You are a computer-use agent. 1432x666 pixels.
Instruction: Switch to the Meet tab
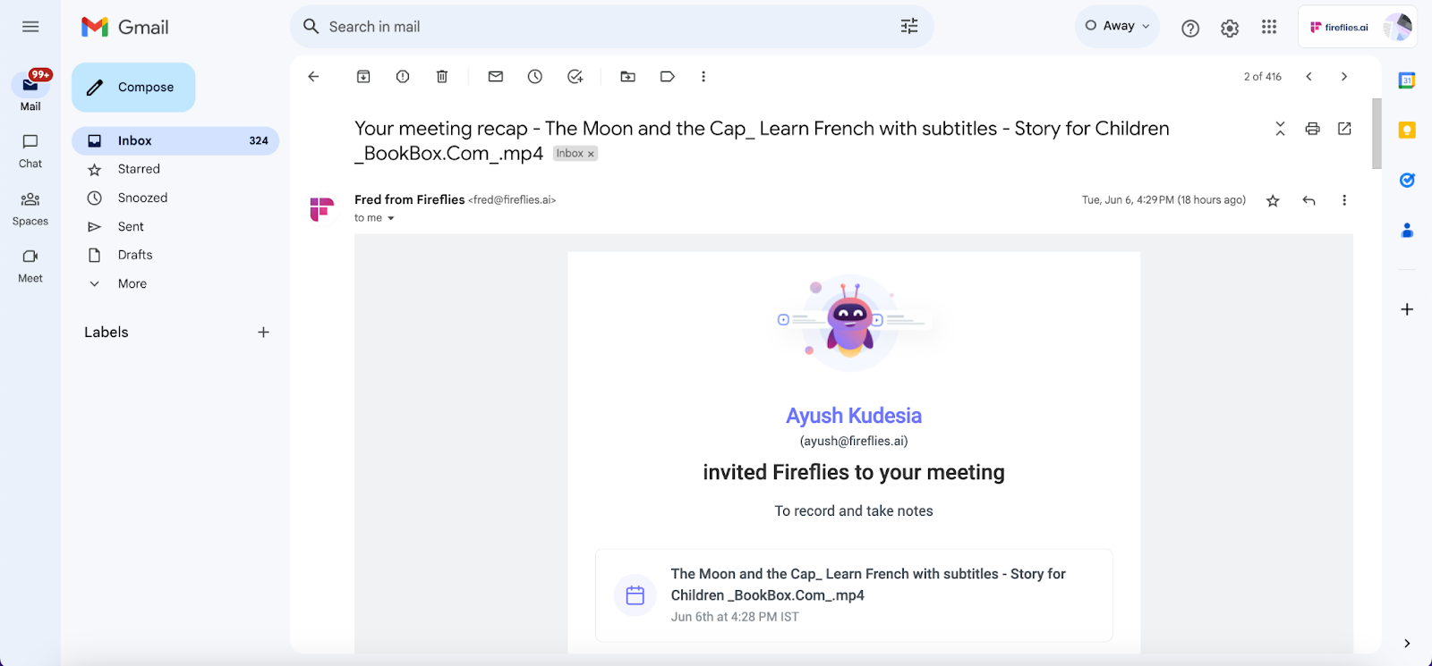tap(30, 266)
